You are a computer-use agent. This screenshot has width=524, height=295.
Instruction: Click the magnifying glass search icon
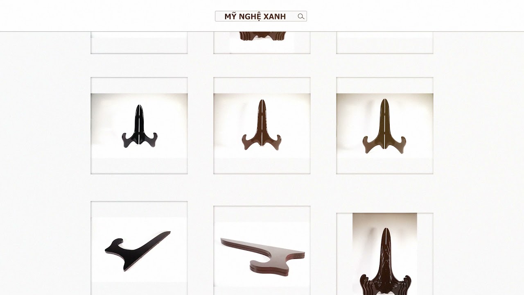coord(301,16)
